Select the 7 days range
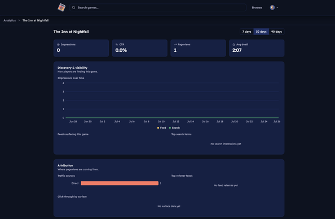 click(247, 32)
